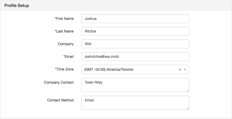
Task: Click the *Last Name label
Action: (x=64, y=31)
